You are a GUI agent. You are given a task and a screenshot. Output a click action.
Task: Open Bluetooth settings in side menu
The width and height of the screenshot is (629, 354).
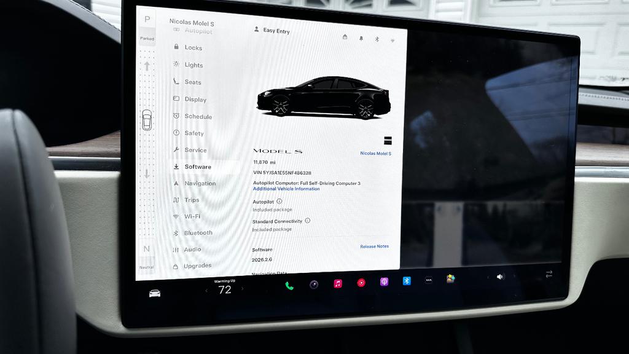click(193, 232)
